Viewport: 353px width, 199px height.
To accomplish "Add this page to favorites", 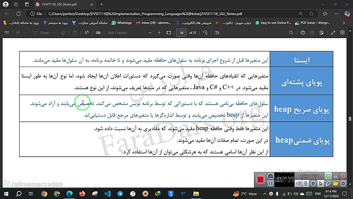I will click(x=311, y=14).
